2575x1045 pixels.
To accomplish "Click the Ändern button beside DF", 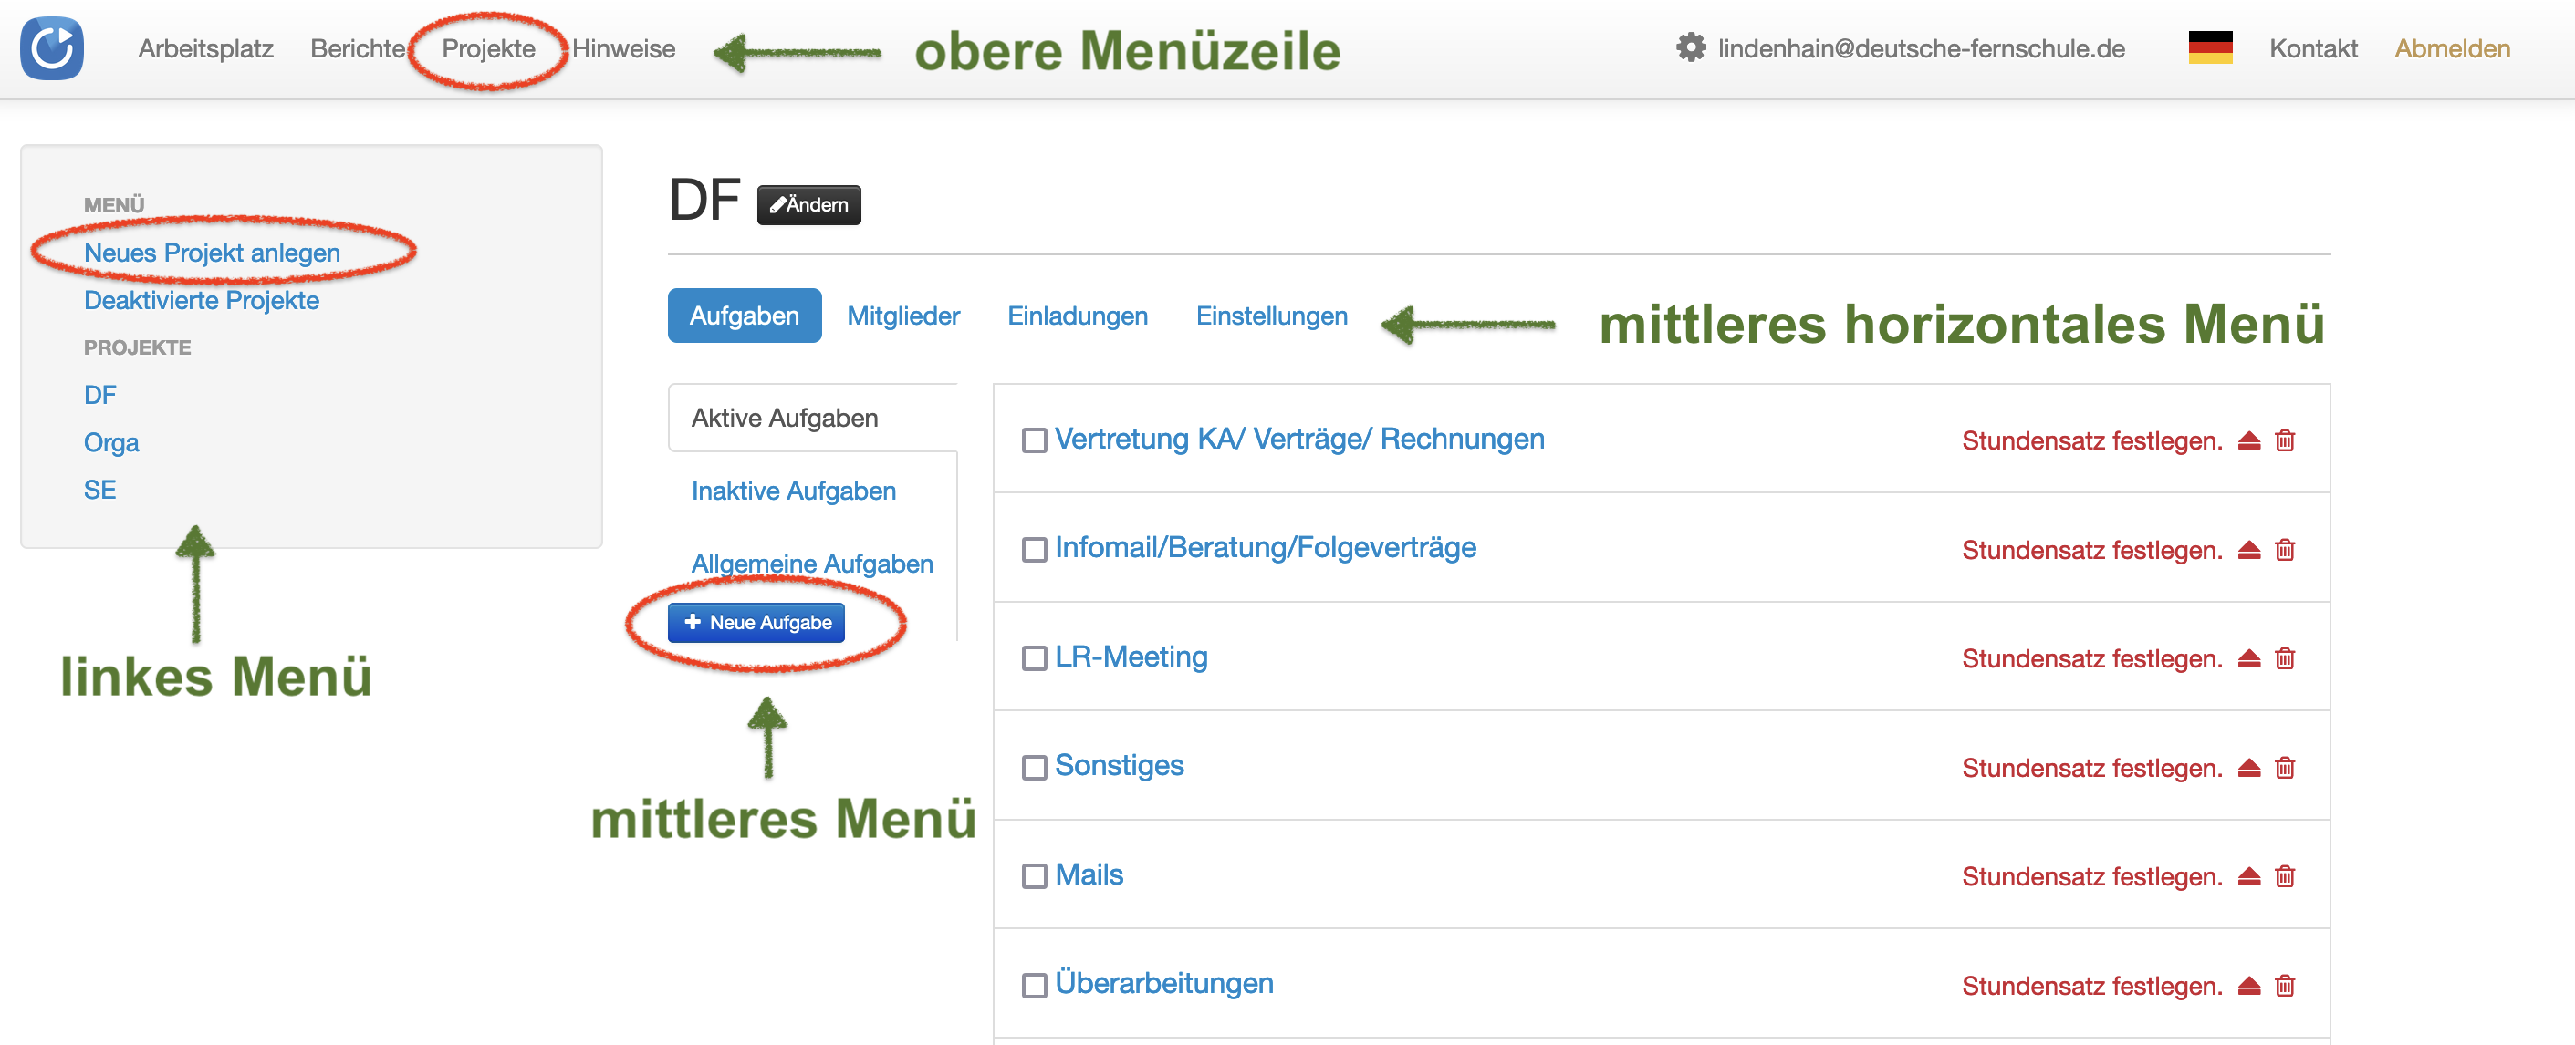I will (808, 205).
